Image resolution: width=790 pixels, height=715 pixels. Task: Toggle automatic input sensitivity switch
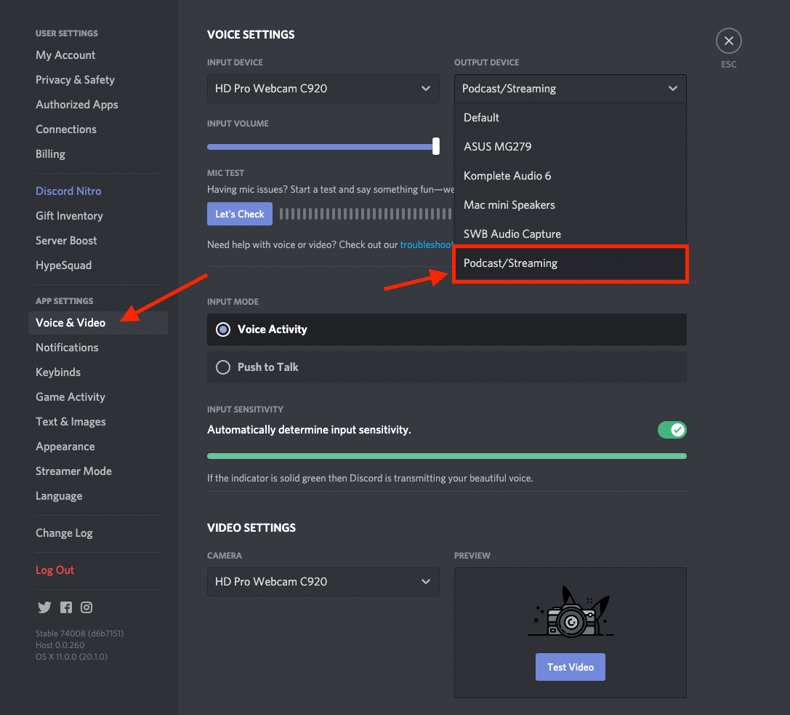click(672, 430)
